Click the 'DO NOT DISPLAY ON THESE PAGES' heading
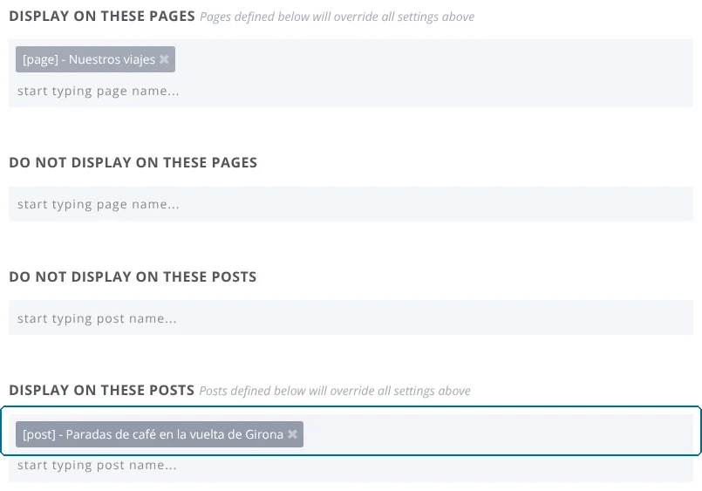 133,162
